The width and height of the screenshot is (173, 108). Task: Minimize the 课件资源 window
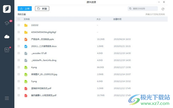[x=159, y=2]
